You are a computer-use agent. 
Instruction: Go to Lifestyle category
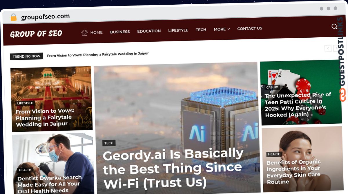coord(178,30)
